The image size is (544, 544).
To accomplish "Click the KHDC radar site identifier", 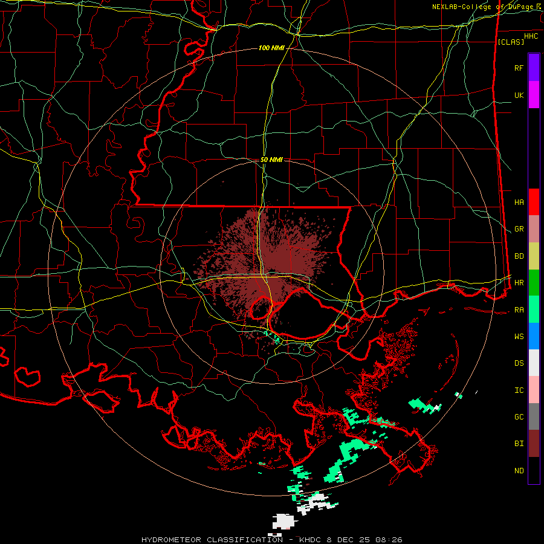I will click(x=311, y=540).
